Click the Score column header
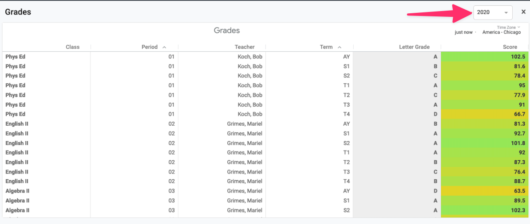 coord(510,47)
